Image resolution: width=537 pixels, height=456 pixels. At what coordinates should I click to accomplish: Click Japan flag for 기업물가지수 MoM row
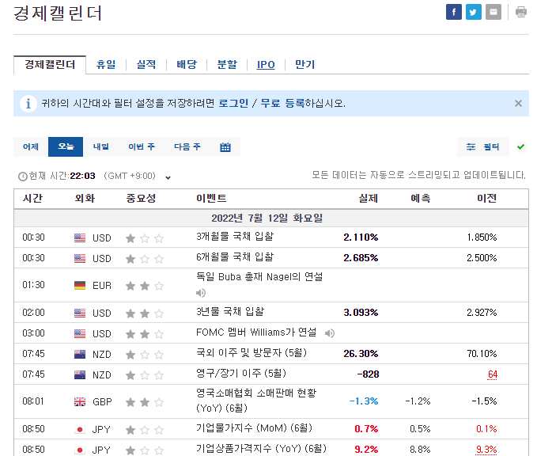coord(80,429)
